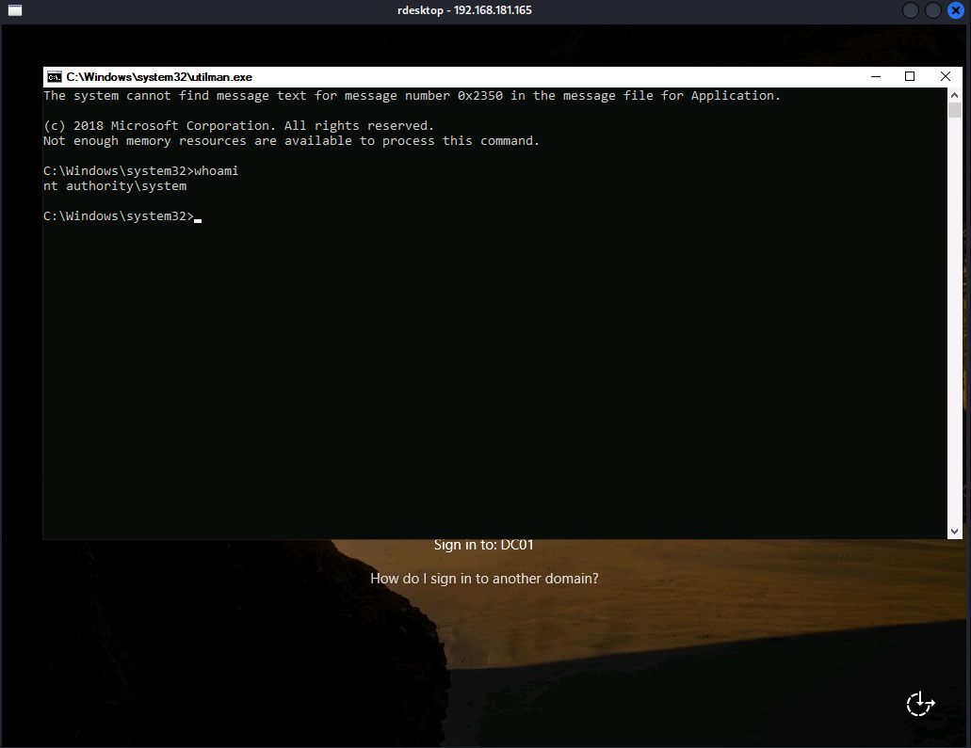Click the console scrollbar thumb
Viewport: 971px width, 748px height.
[x=955, y=109]
